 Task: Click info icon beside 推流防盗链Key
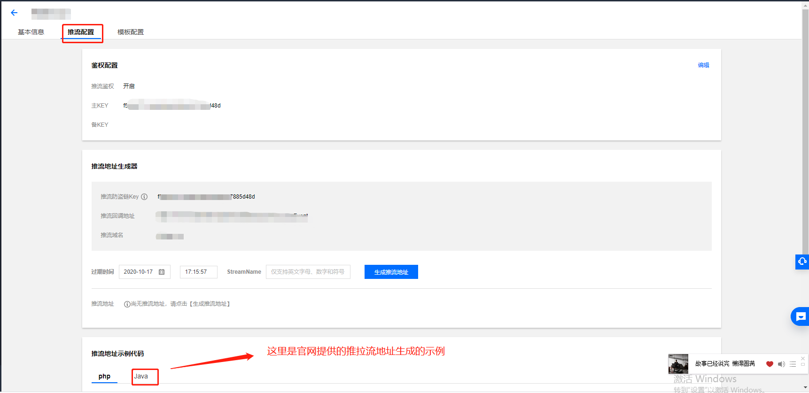click(x=144, y=197)
